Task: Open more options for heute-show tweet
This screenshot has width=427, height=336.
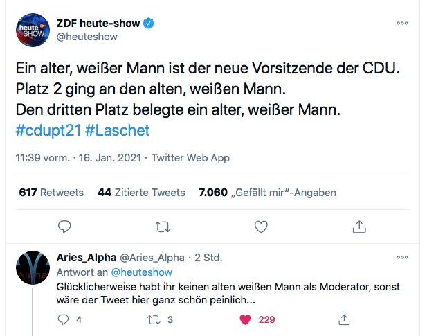Action: (402, 24)
